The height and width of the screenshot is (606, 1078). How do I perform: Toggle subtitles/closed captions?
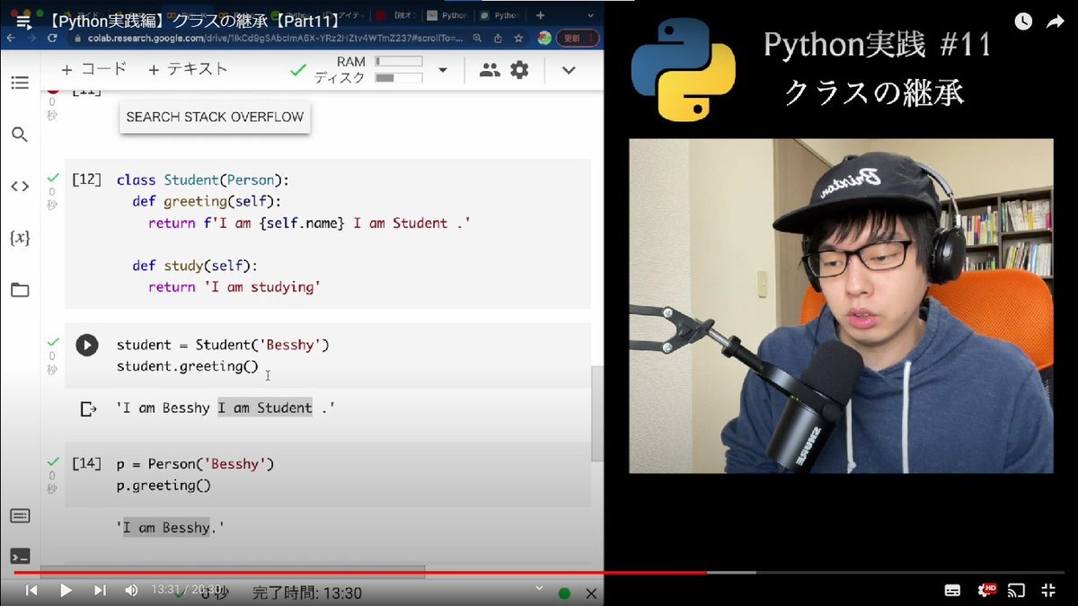tap(952, 591)
